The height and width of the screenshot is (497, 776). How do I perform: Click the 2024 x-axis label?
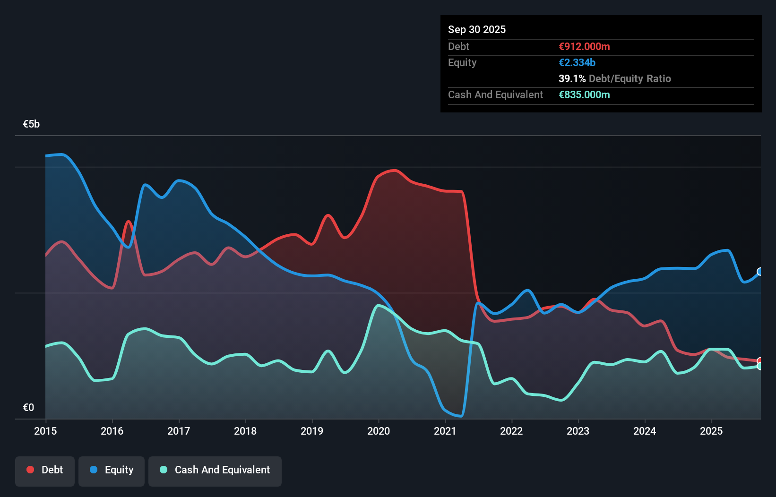point(645,431)
